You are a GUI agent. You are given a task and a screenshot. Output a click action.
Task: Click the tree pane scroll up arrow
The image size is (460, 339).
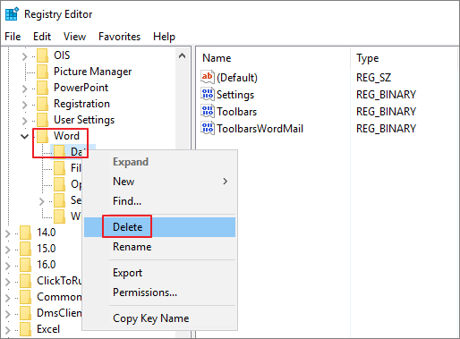[182, 55]
